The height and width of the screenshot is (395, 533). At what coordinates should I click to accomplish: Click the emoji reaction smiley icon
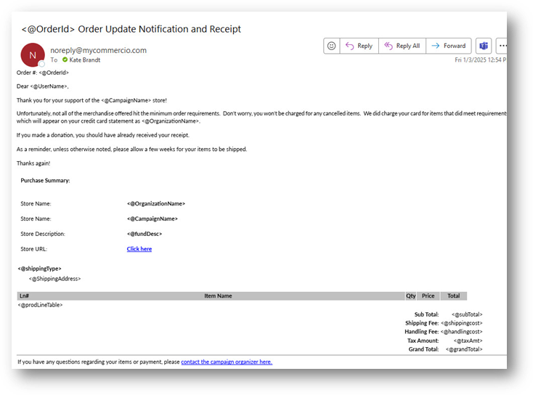332,46
